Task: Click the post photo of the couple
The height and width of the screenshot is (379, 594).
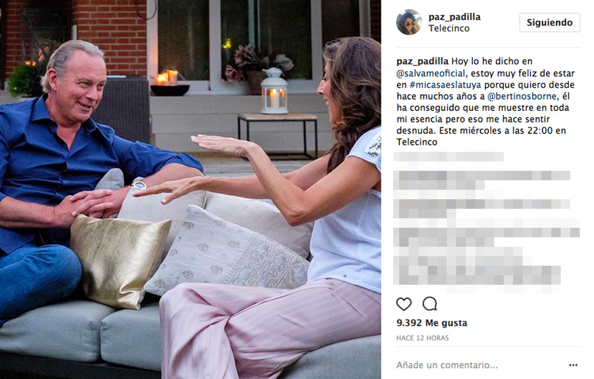Action: pos(191,190)
